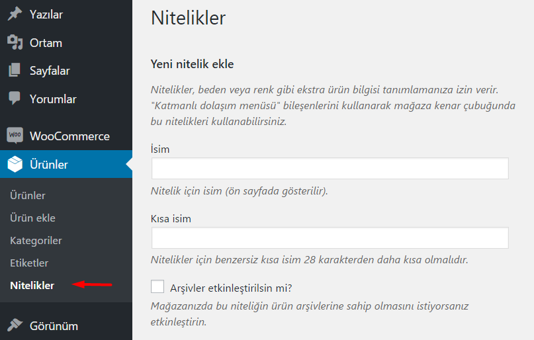The height and width of the screenshot is (340, 534).
Task: Select the Ürünler submenu link
Action: pyautogui.click(x=28, y=196)
